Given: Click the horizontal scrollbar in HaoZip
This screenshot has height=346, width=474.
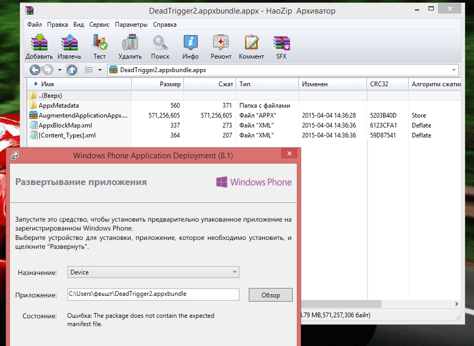Looking at the screenshot, I should pyautogui.click(x=341, y=304).
